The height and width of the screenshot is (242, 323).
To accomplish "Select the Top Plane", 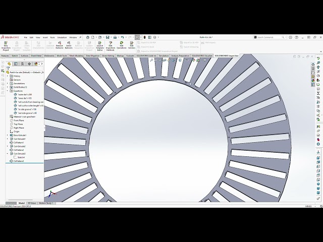I will 17,125.
